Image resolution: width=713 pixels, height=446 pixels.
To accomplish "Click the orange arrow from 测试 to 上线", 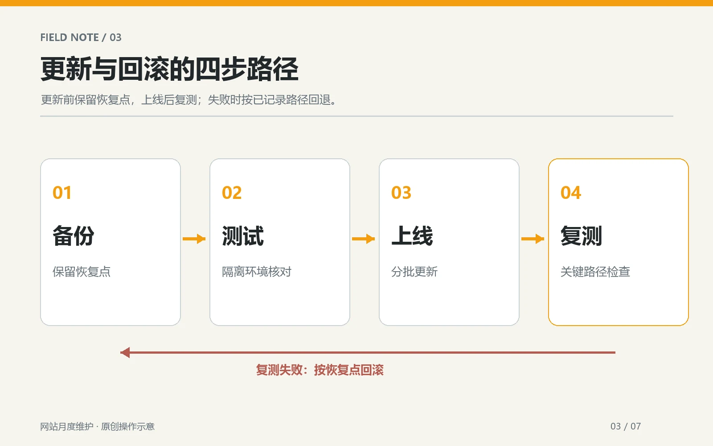I will 364,239.
